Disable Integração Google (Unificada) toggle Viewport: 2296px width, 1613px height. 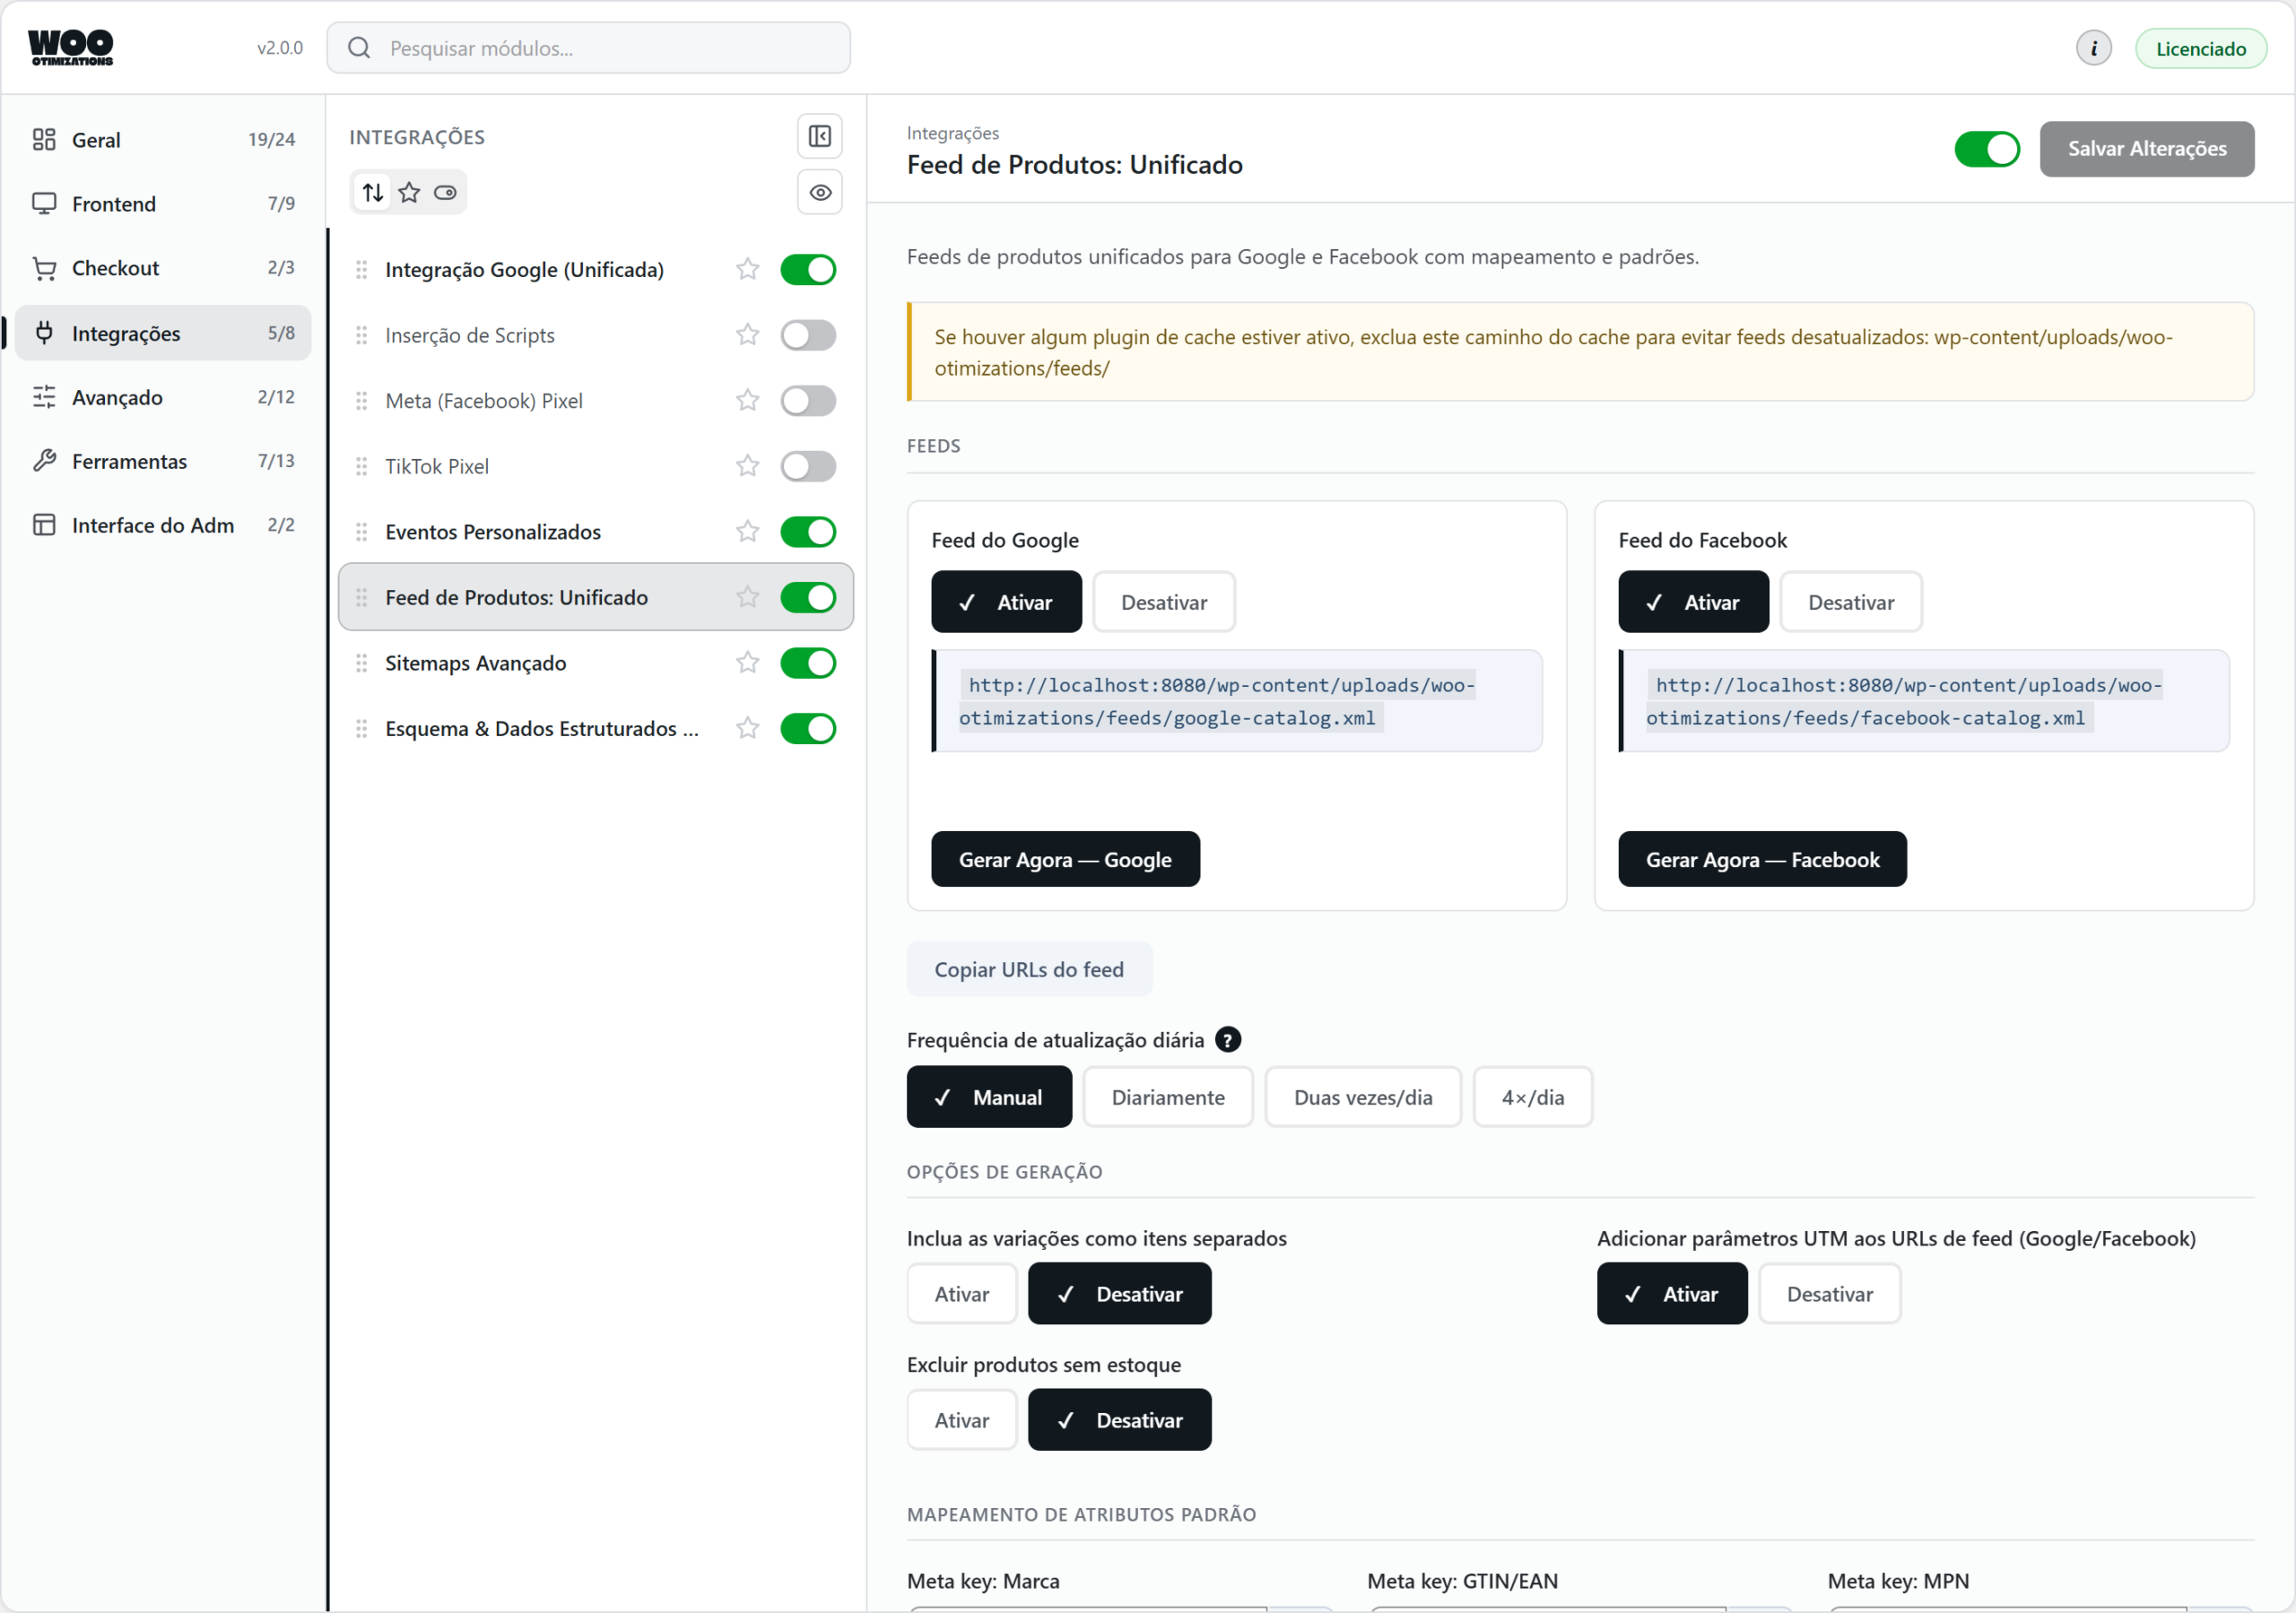pos(808,269)
